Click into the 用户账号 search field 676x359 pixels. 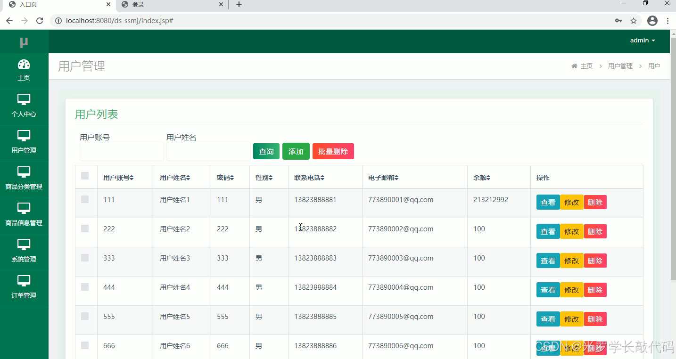tap(122, 152)
